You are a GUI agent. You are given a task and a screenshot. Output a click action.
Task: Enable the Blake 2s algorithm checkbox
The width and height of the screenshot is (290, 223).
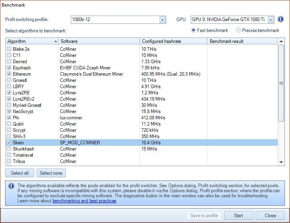(x=9, y=49)
